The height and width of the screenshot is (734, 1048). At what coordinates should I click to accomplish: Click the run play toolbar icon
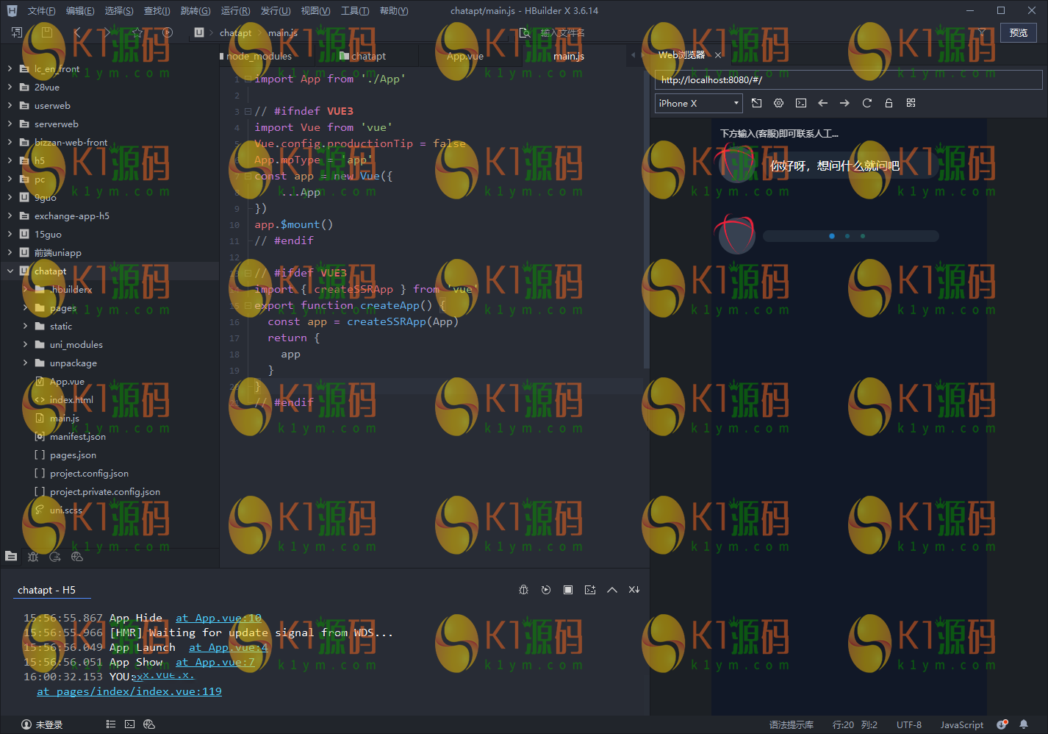tap(168, 32)
